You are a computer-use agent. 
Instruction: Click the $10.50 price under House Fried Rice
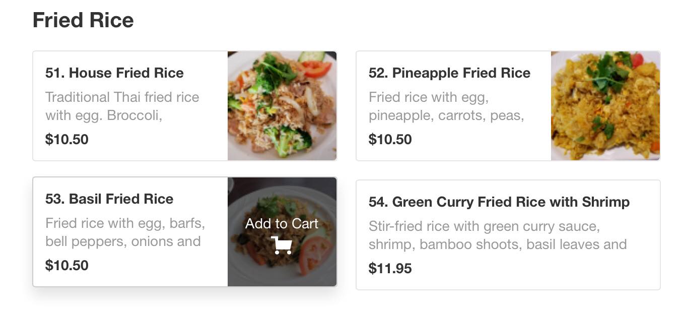pos(66,139)
